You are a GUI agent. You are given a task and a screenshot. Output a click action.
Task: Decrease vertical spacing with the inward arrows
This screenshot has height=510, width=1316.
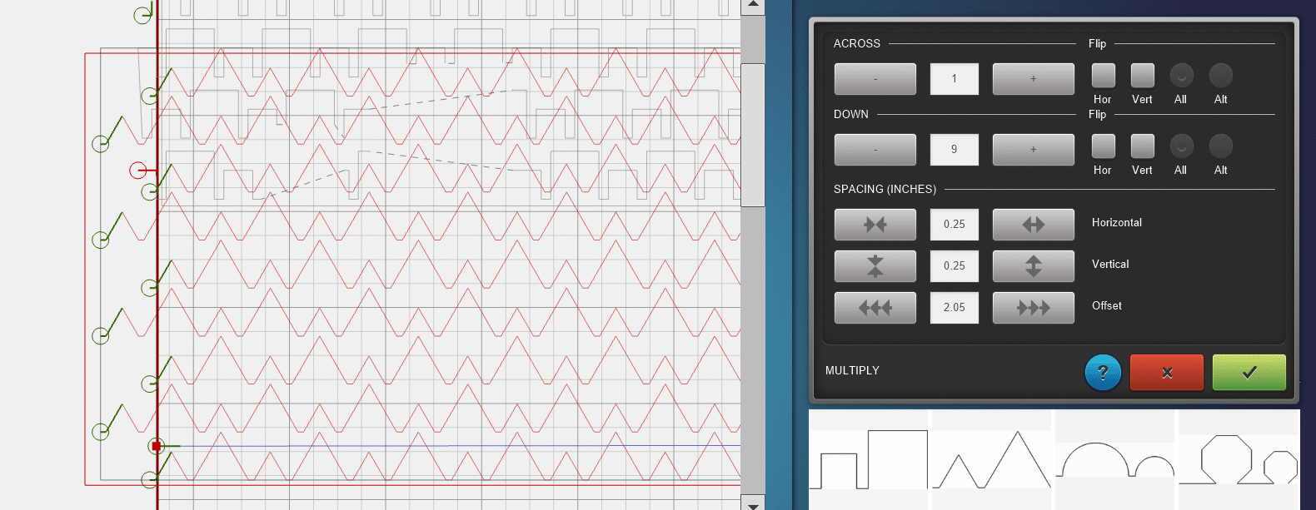(875, 266)
